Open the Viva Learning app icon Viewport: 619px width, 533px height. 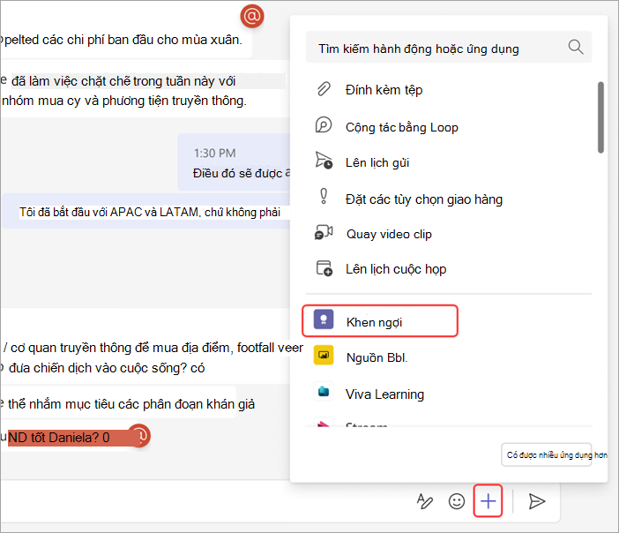point(324,392)
